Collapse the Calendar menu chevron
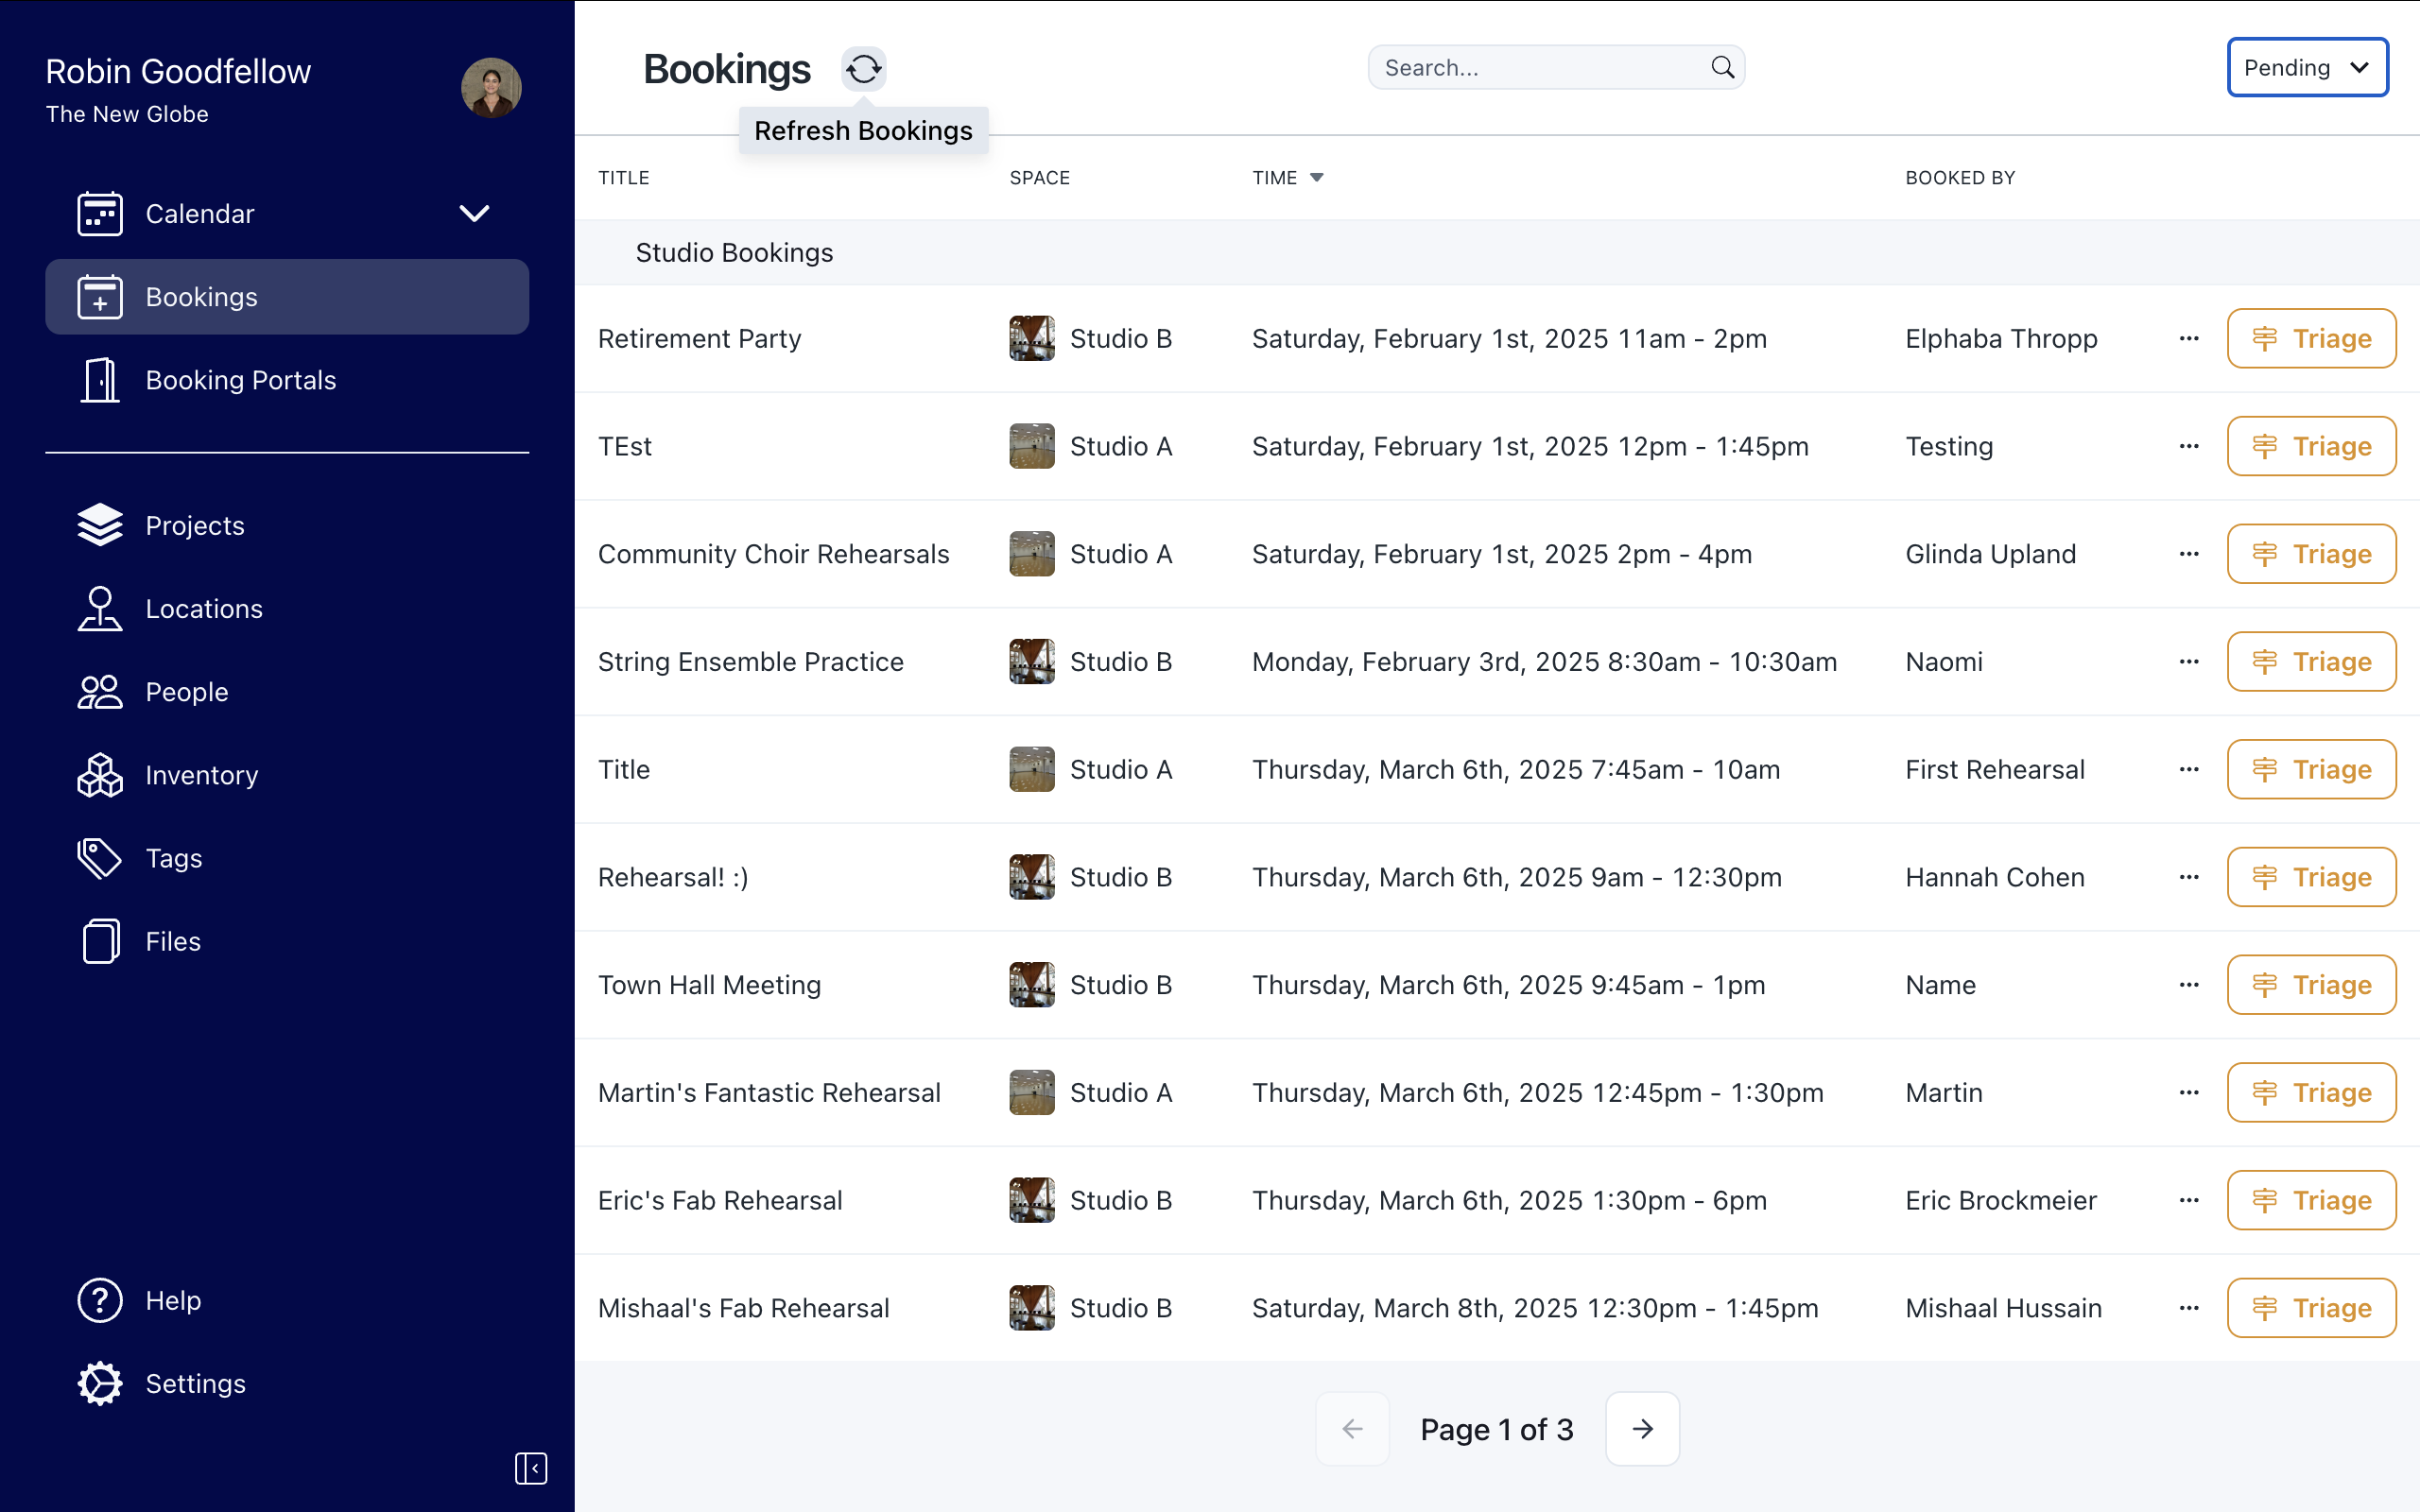Image resolution: width=2420 pixels, height=1512 pixels. pyautogui.click(x=475, y=213)
